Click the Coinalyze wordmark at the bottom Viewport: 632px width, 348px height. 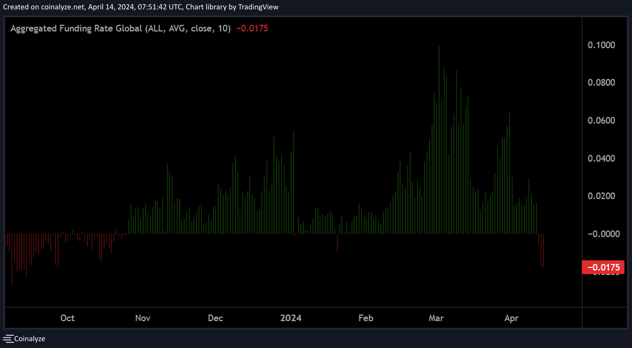[29, 339]
